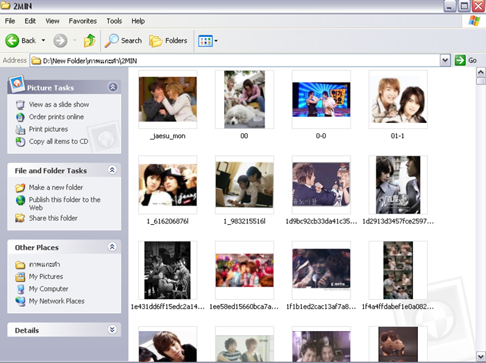This screenshot has height=363, width=486.
Task: Click Order prints online
Action: 56,117
